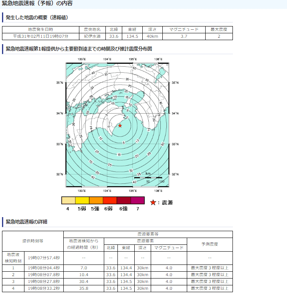The height and width of the screenshot is (299, 287).
Task: Select the 6強 dark red swatch
Action: coord(124,200)
